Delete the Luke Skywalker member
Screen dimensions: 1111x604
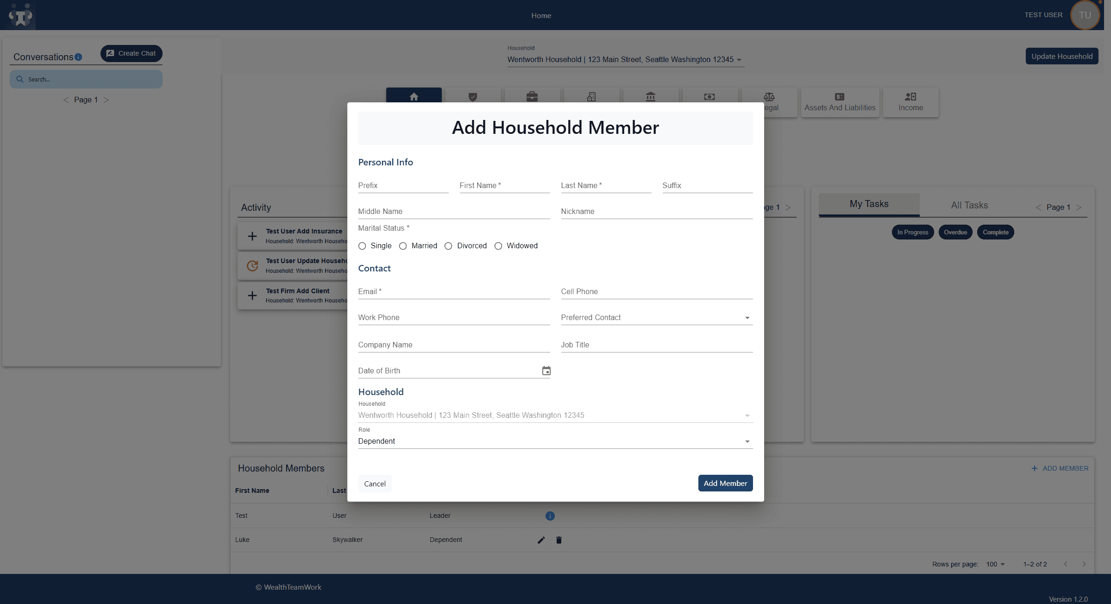click(559, 540)
